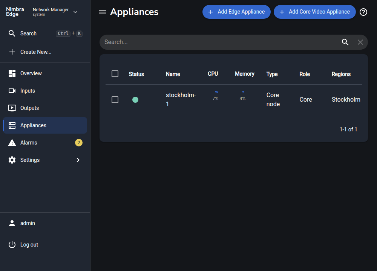Click the Create New plus icon

click(x=12, y=52)
